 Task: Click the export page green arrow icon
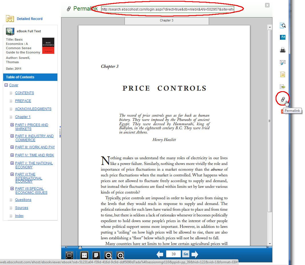pos(283,86)
